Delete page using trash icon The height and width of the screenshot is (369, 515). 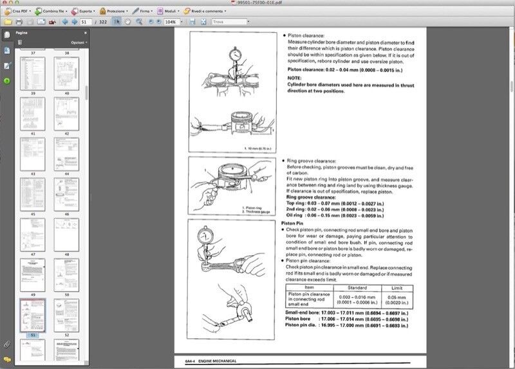20,42
